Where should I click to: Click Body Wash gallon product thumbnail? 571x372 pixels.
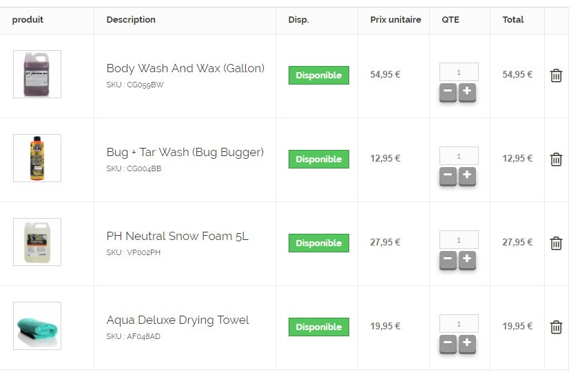[x=37, y=74]
